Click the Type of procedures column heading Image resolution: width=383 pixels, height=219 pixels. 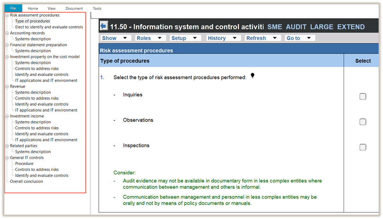125,61
